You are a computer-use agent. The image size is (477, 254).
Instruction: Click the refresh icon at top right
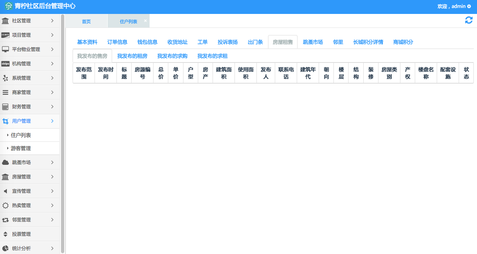tap(469, 20)
